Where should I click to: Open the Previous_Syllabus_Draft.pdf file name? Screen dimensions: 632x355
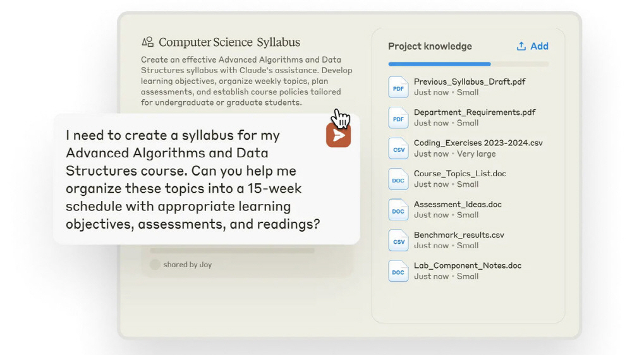tap(470, 81)
